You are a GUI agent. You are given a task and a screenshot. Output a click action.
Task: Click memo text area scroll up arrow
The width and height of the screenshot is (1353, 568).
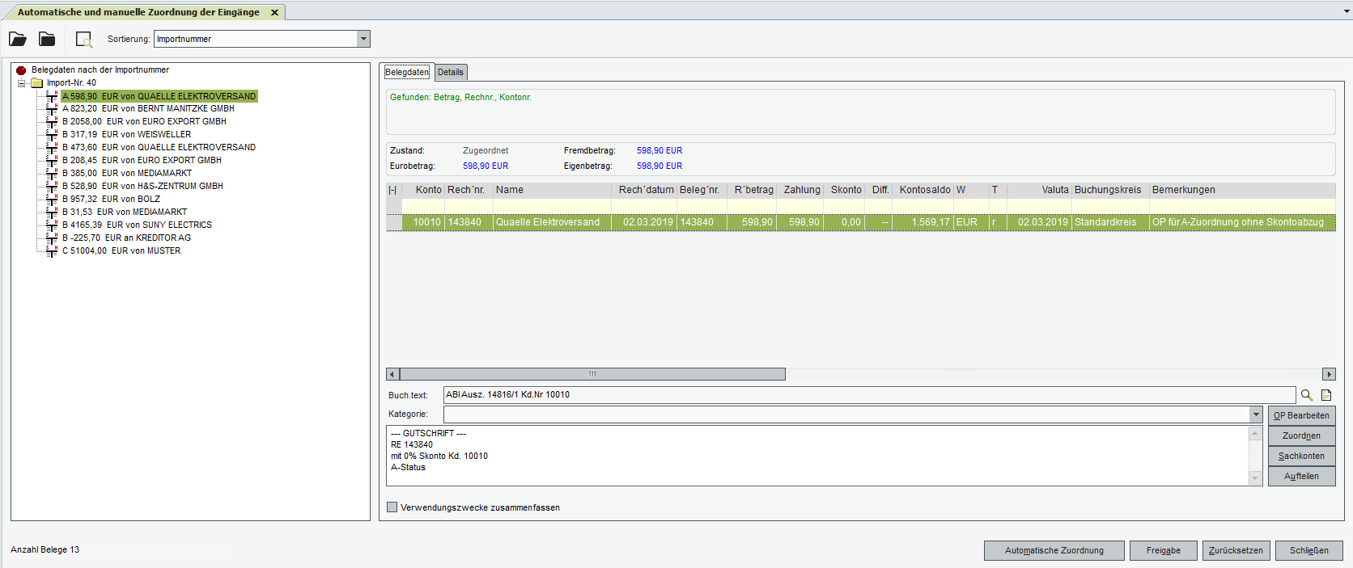[x=1255, y=433]
